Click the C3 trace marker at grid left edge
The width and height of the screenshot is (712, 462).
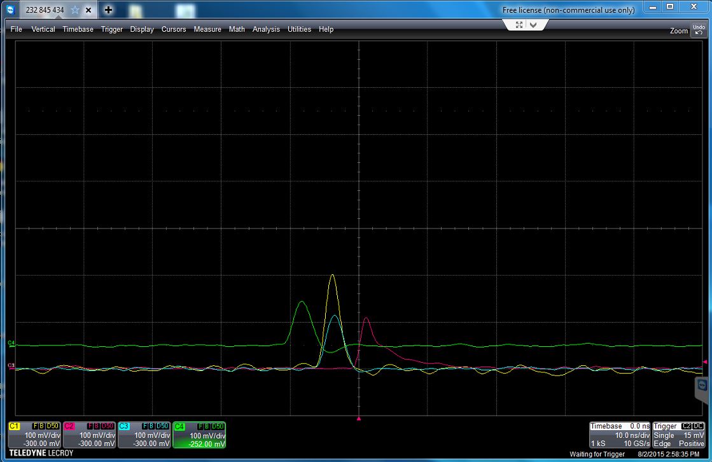pyautogui.click(x=11, y=365)
